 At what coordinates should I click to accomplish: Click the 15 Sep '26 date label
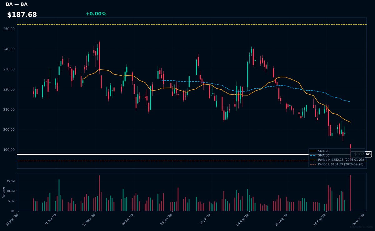320,219
